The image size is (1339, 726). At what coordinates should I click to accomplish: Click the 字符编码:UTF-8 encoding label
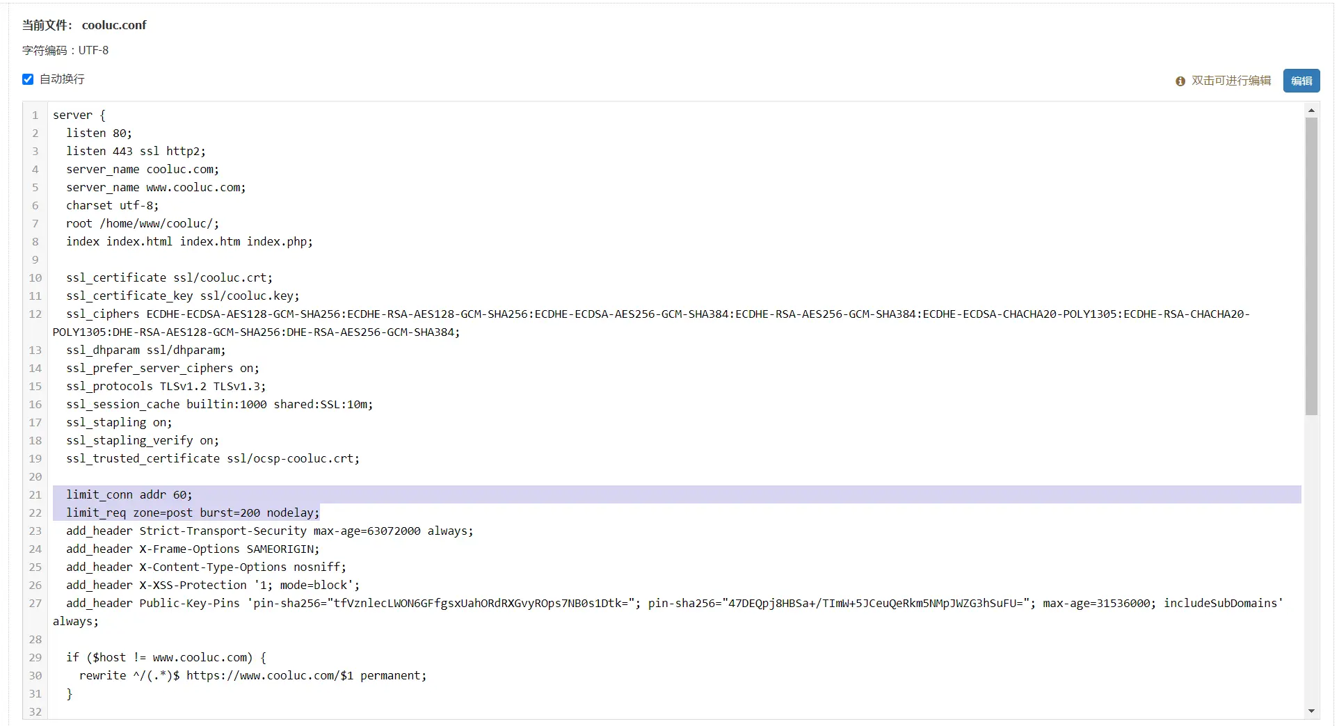click(x=65, y=50)
